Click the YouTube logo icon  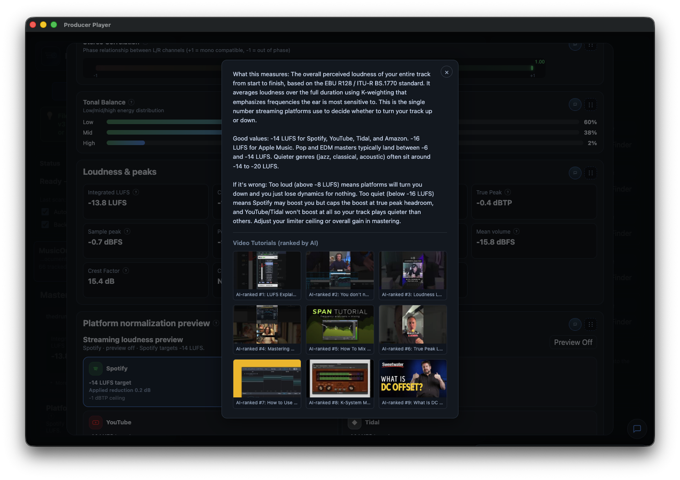(96, 423)
